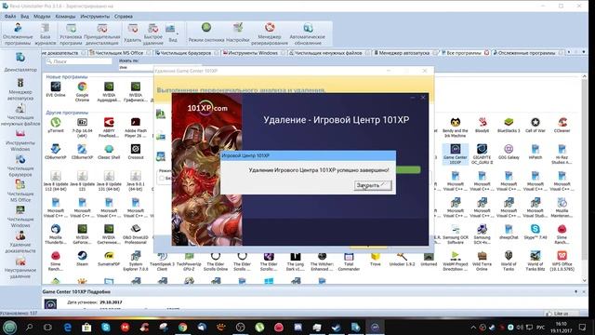This screenshot has width=595, height=335.
Task: Select Менеджер автозапуска in the sidebar
Action: pos(20,89)
